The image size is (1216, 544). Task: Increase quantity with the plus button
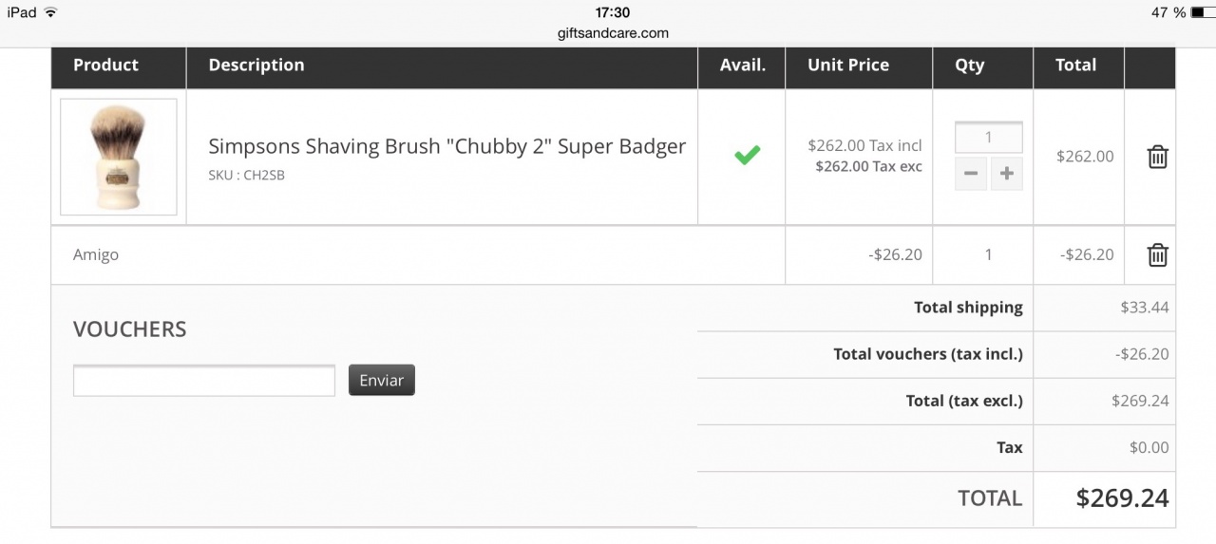click(x=1007, y=174)
